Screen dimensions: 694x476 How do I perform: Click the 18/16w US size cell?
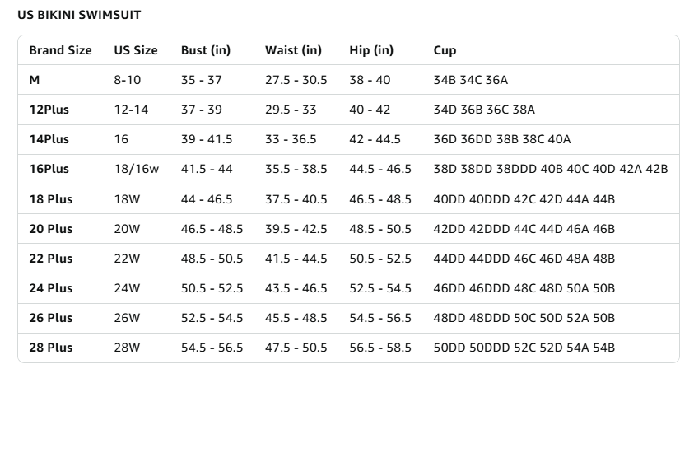137,169
